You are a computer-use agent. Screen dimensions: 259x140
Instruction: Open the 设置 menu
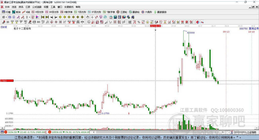click(x=46, y=7)
